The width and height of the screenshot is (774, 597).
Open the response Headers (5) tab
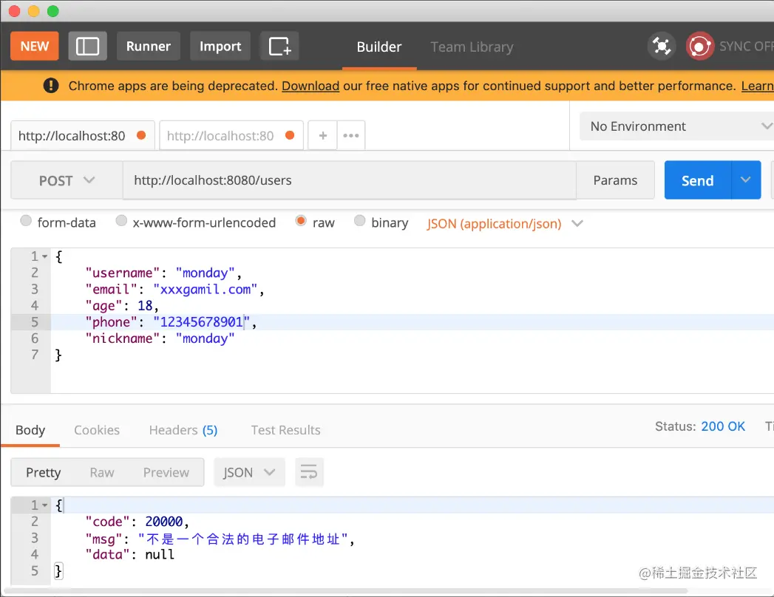[183, 430]
